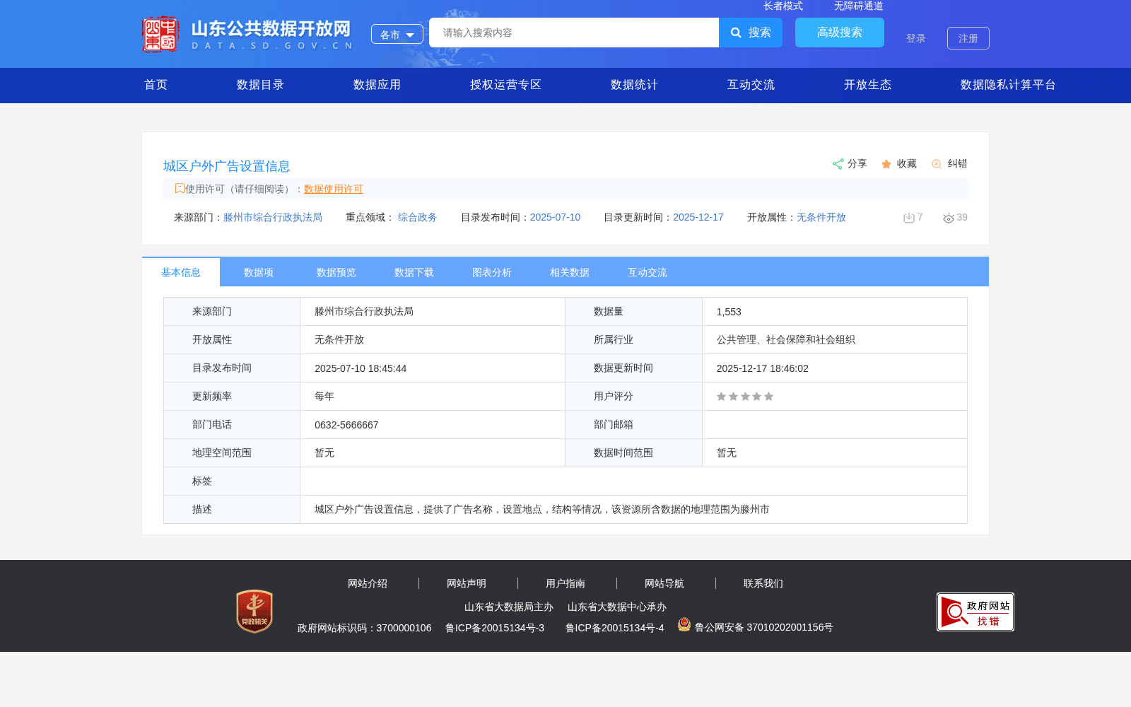The image size is (1131, 707).
Task: Click phone number 0632-5666667 cell
Action: click(433, 425)
